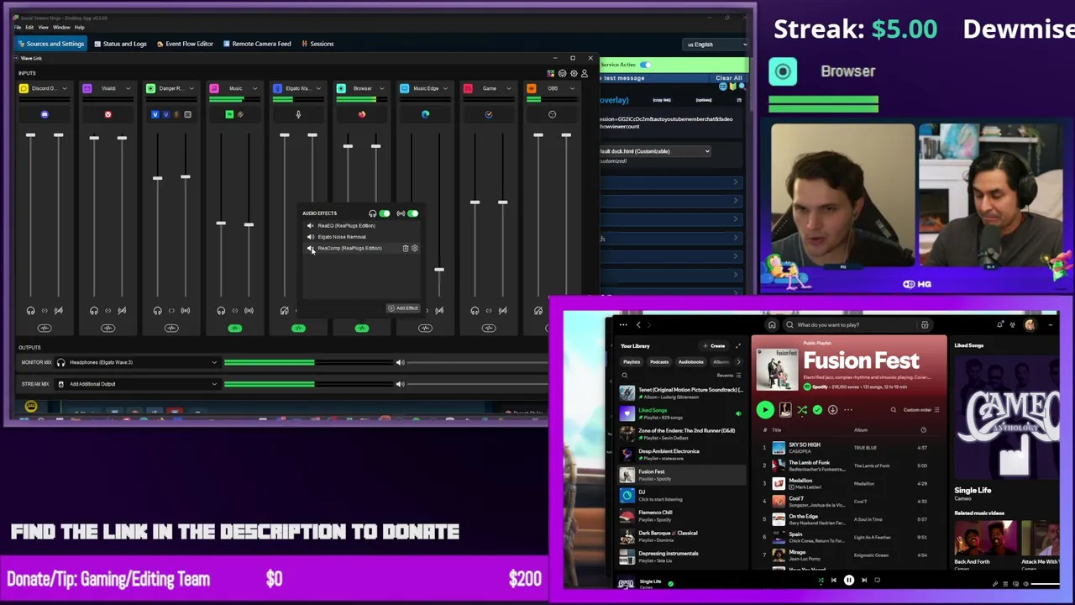Click monitor mix output speaker icon
The image size is (1075, 605).
tap(400, 362)
